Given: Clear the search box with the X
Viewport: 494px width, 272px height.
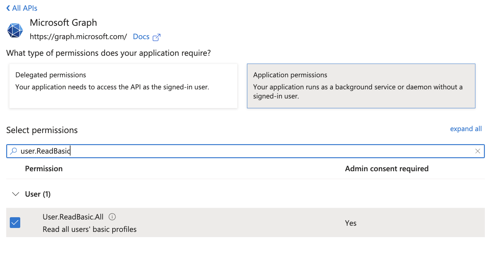Looking at the screenshot, I should pos(478,151).
